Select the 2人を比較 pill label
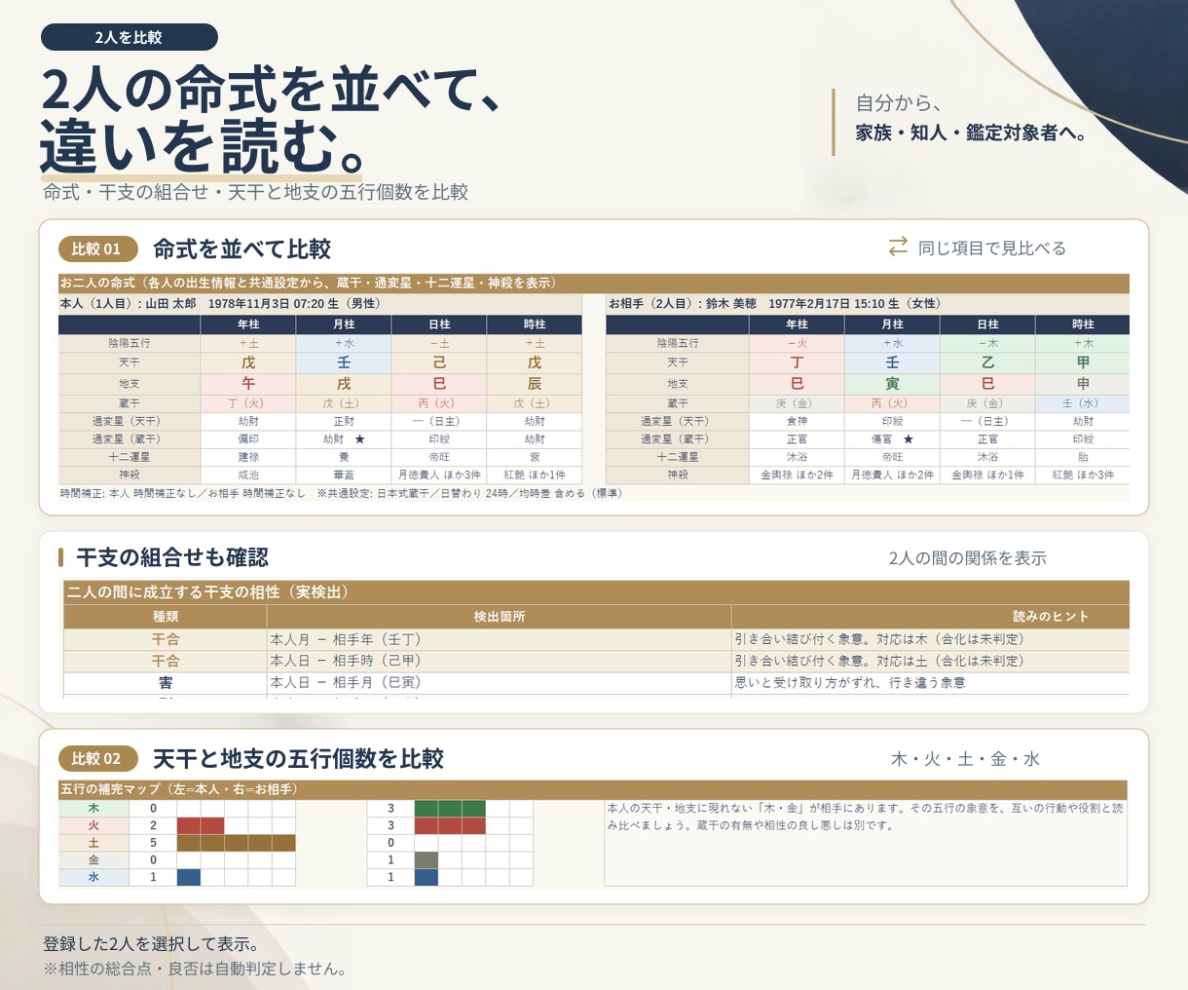Viewport: 1188px width, 990px height. coord(129,37)
